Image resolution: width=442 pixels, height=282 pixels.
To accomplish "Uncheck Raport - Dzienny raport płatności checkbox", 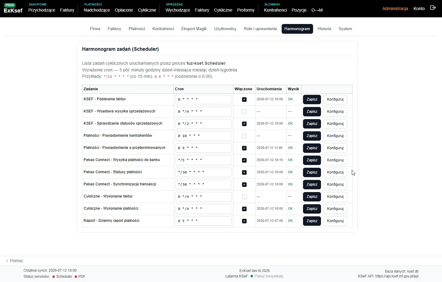I will (x=244, y=221).
